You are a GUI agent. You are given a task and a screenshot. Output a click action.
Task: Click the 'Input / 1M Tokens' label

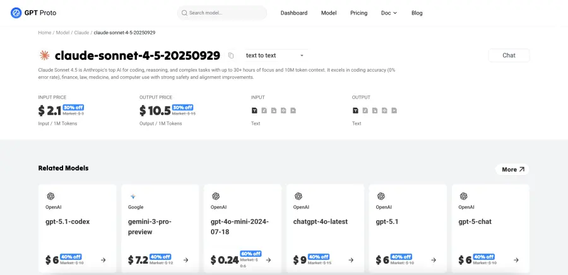pyautogui.click(x=57, y=123)
